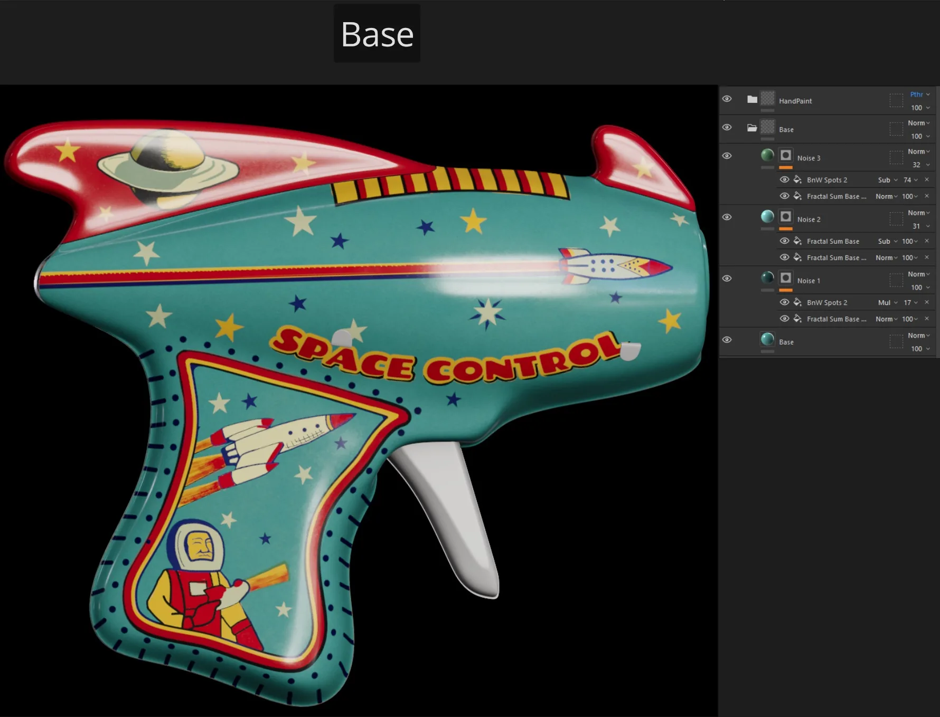Toggle visibility of Noise 1 layer

pyautogui.click(x=727, y=278)
